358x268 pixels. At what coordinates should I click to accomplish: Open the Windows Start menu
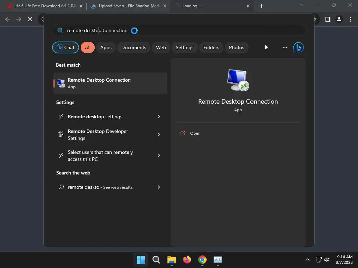pyautogui.click(x=141, y=260)
